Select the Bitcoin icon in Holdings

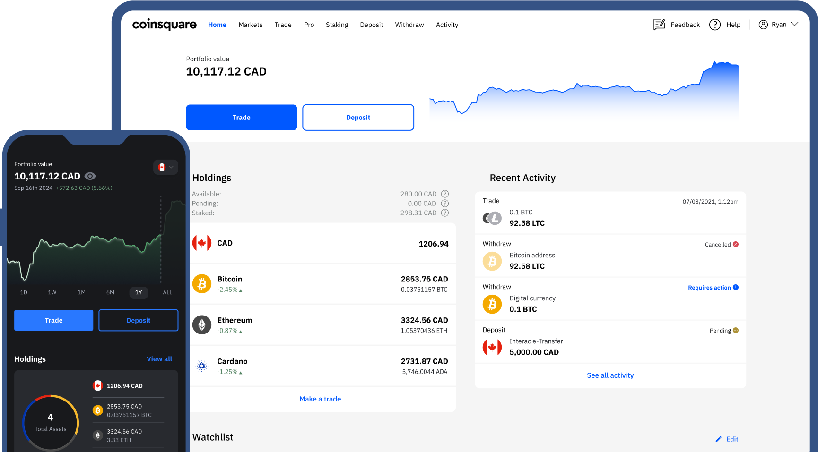click(x=202, y=283)
